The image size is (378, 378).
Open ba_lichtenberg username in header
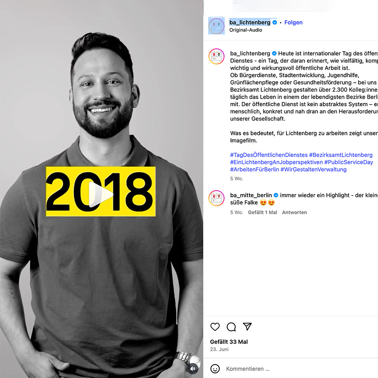tap(250, 22)
